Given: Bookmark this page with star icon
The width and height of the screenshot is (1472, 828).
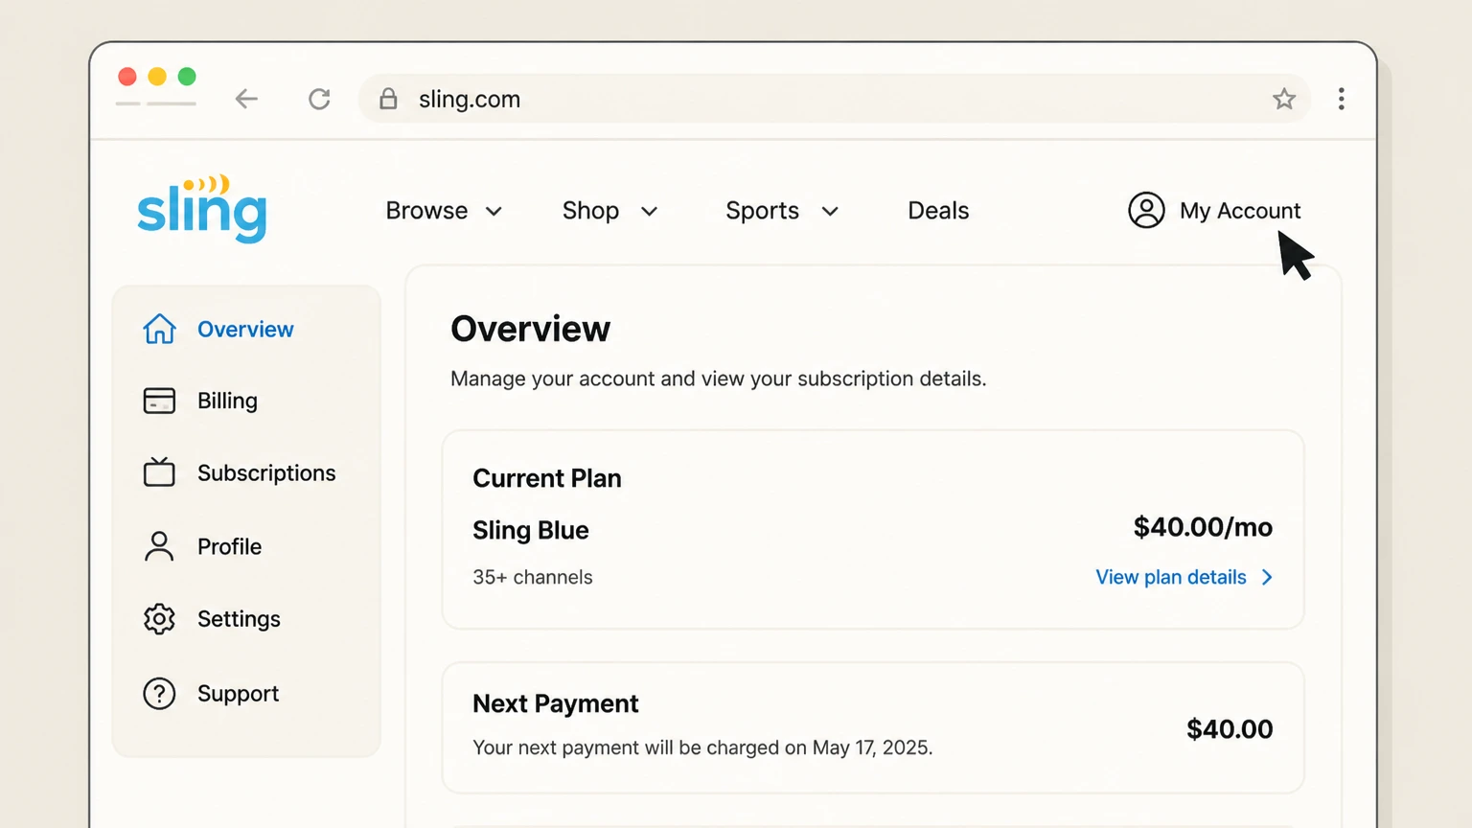Looking at the screenshot, I should [x=1284, y=99].
